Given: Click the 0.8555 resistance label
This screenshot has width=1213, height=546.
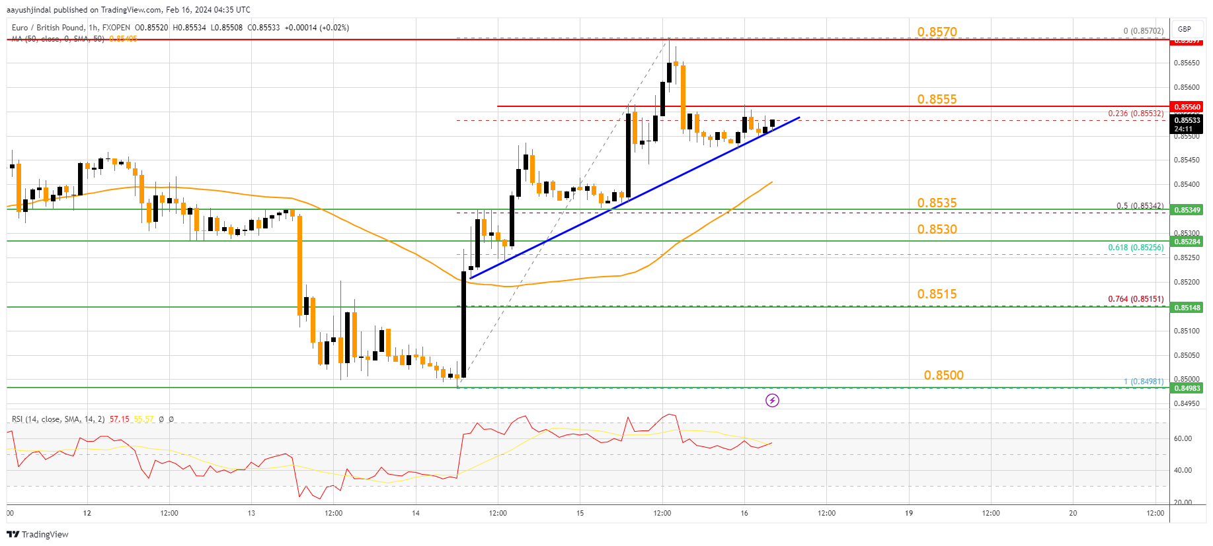Looking at the screenshot, I should point(937,99).
